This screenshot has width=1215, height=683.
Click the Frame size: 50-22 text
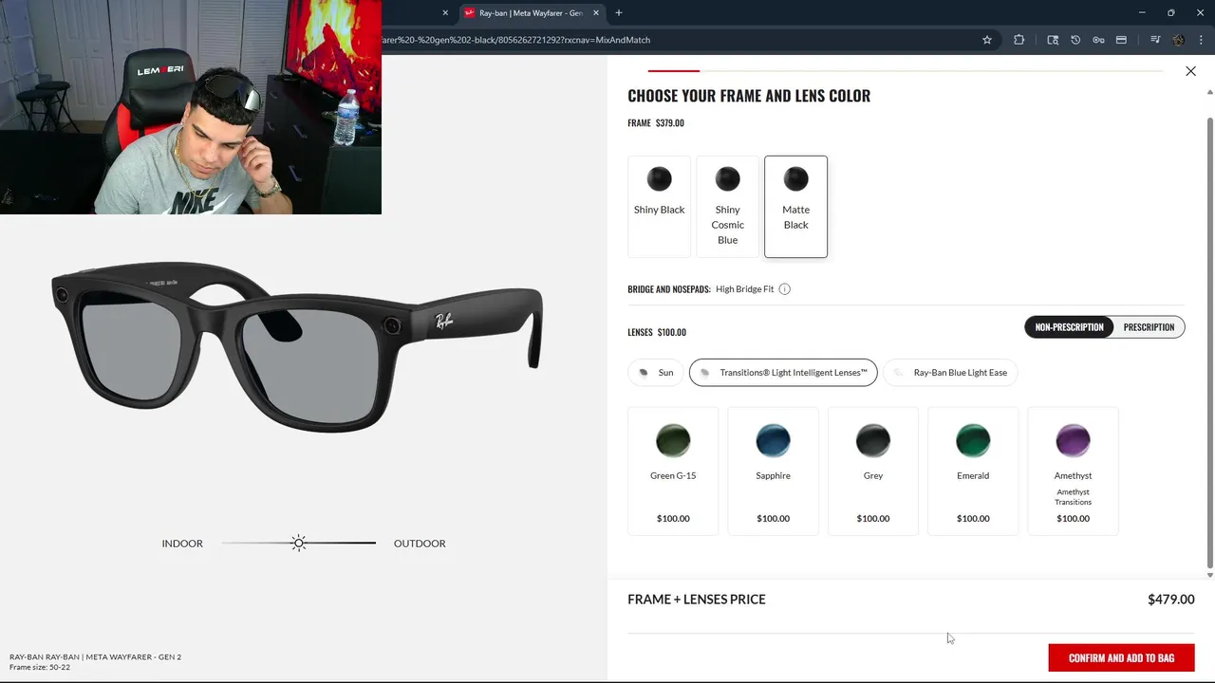(40, 667)
